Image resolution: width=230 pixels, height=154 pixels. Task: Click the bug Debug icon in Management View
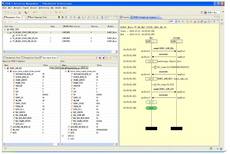click(62, 17)
